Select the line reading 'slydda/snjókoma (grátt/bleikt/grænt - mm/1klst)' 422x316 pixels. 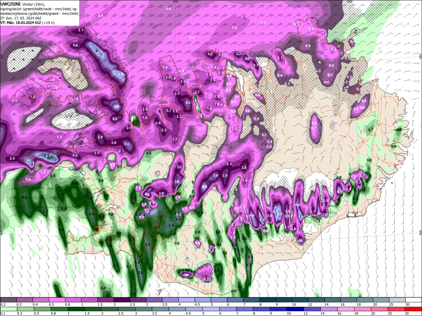[x=39, y=13]
